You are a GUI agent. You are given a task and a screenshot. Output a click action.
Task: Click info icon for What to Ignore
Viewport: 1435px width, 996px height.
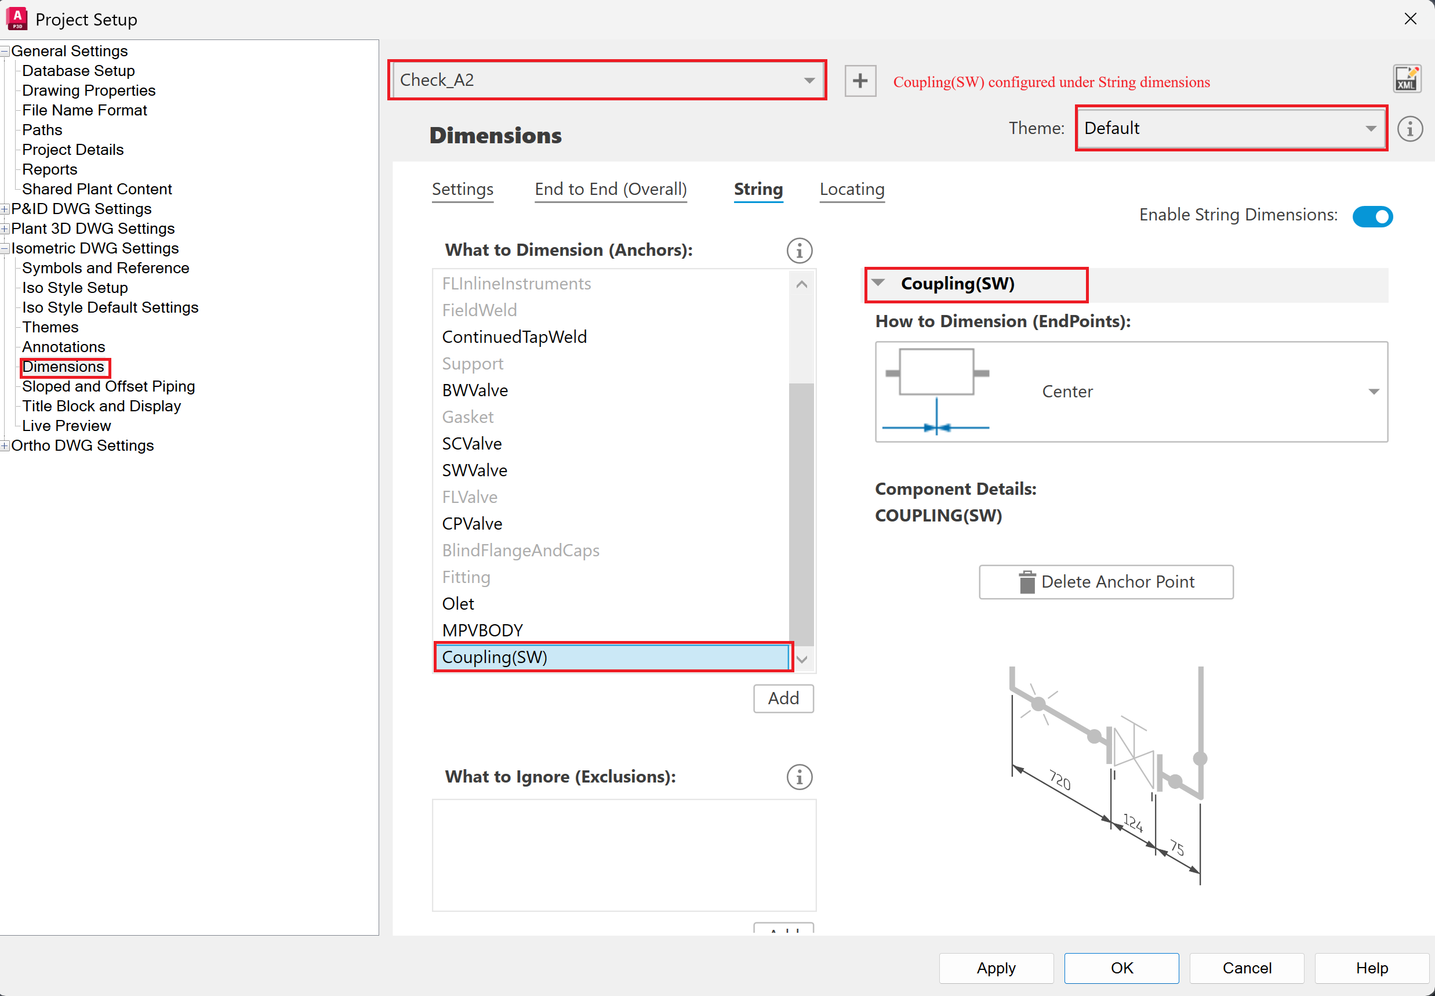point(799,777)
